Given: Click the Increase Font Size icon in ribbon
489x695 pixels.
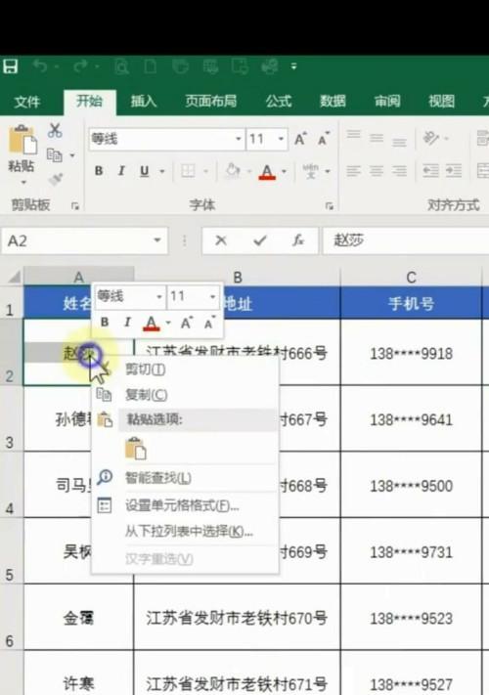Looking at the screenshot, I should pos(300,139).
